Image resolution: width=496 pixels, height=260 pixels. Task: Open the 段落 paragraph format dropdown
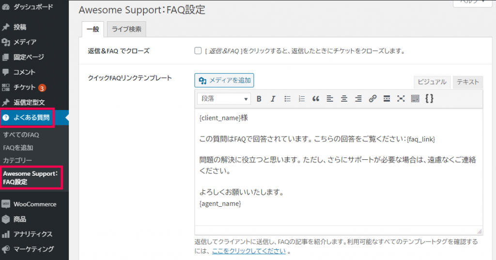pos(224,99)
